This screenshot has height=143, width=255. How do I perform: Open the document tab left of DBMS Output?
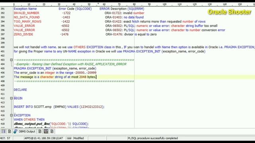(x=10, y=131)
